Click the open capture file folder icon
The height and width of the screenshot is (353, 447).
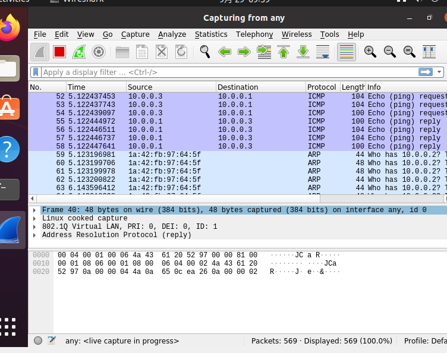click(x=122, y=52)
